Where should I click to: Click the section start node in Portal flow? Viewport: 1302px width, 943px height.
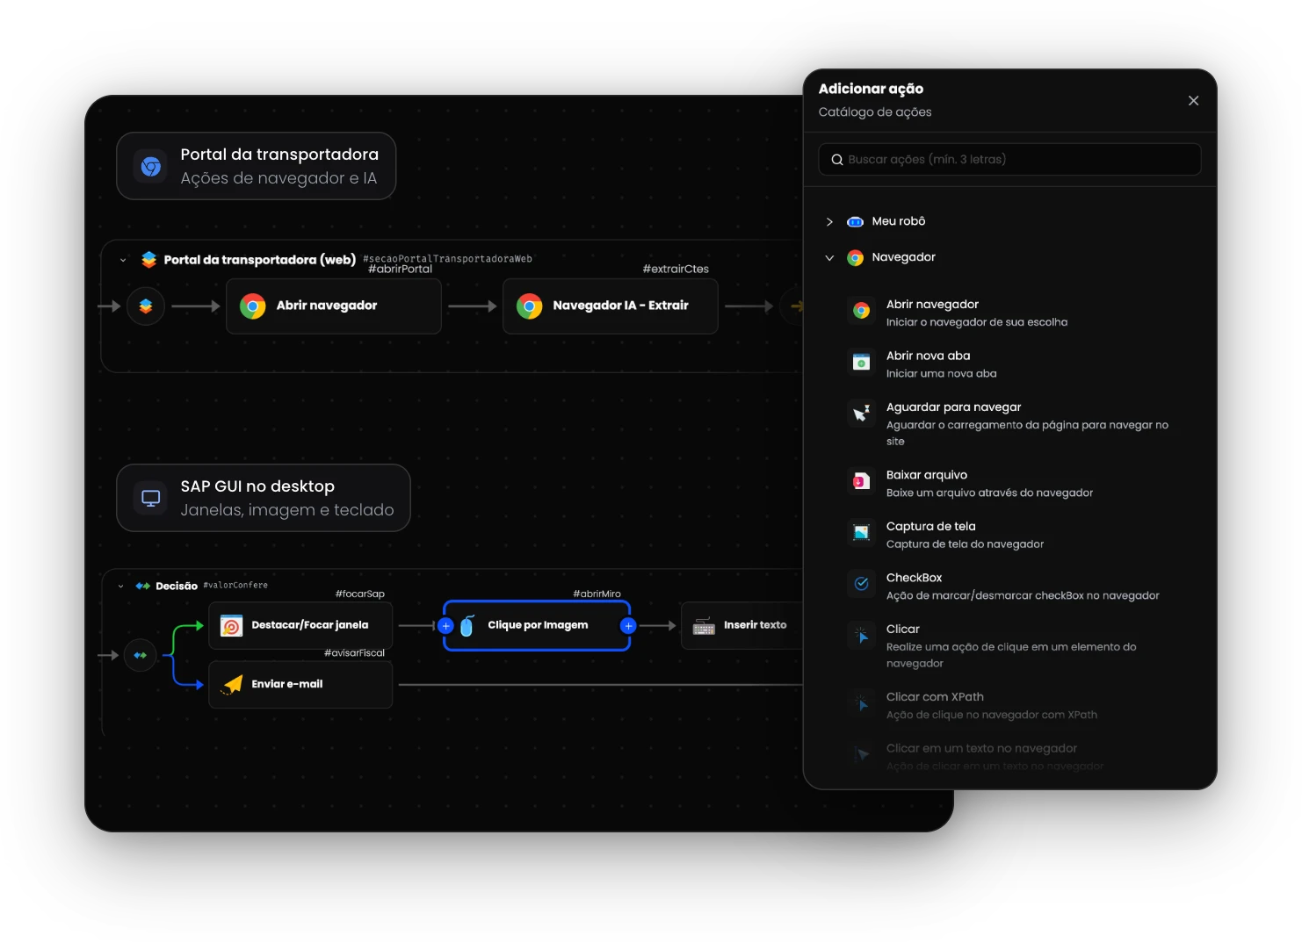coord(146,306)
